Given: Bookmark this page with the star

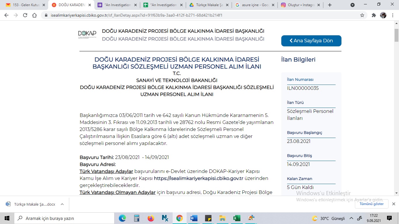Looking at the screenshot, I should (x=362, y=15).
